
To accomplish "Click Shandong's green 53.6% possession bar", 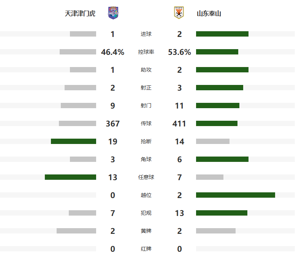I will (x=217, y=52).
